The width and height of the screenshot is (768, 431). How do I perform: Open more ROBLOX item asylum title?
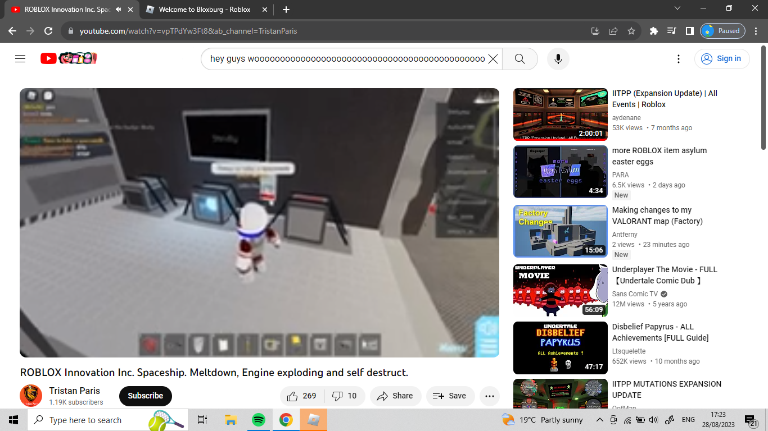click(659, 156)
